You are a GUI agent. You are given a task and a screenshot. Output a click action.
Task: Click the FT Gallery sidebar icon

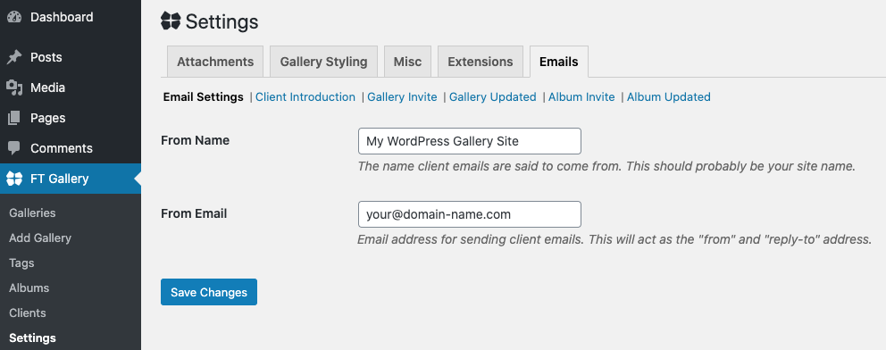click(14, 179)
